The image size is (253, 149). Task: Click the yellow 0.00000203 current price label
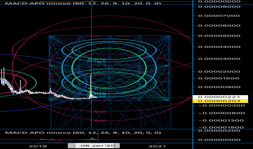(x=220, y=101)
